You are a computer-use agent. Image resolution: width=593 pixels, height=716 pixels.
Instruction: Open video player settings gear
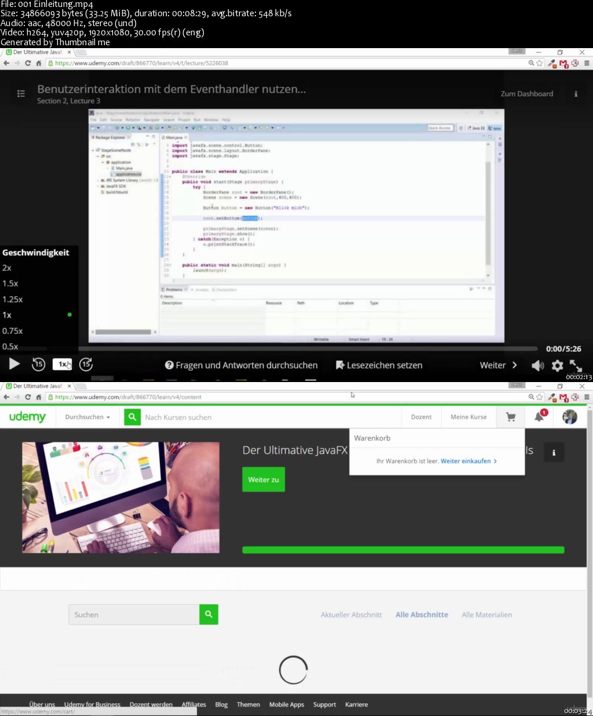[x=557, y=365]
